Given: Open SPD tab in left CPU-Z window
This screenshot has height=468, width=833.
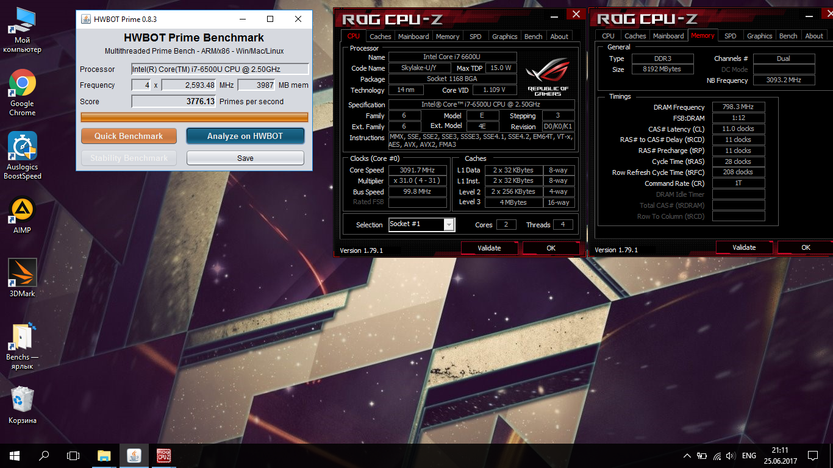Looking at the screenshot, I should click(476, 37).
